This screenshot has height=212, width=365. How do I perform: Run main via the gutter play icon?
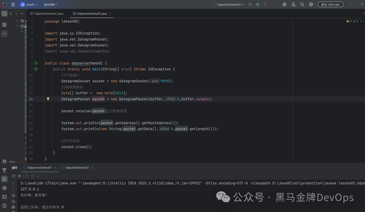(36, 69)
